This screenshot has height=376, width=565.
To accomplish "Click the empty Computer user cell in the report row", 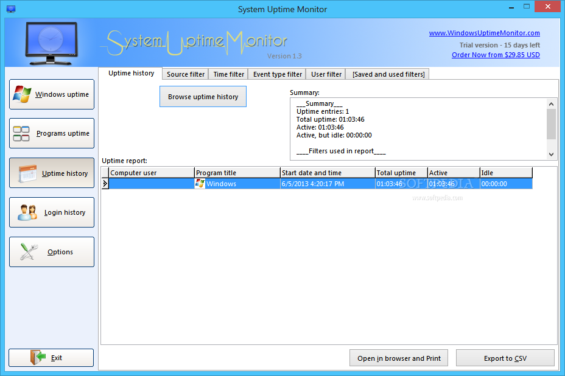I will click(152, 184).
